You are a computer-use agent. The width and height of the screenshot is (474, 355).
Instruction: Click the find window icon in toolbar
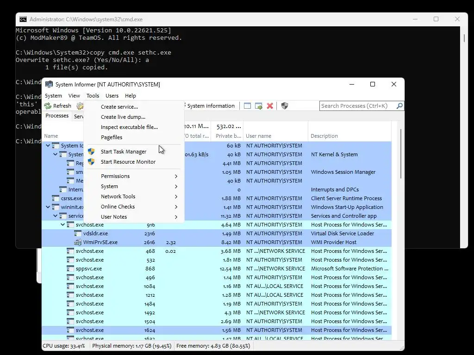pyautogui.click(x=247, y=106)
